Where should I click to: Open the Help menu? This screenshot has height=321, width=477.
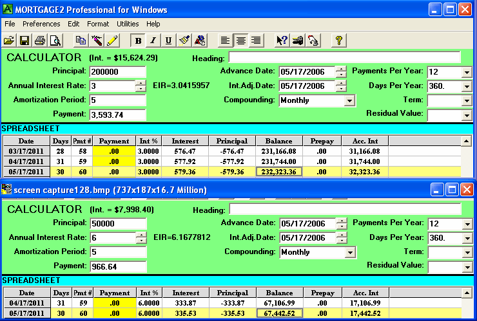[x=153, y=24]
